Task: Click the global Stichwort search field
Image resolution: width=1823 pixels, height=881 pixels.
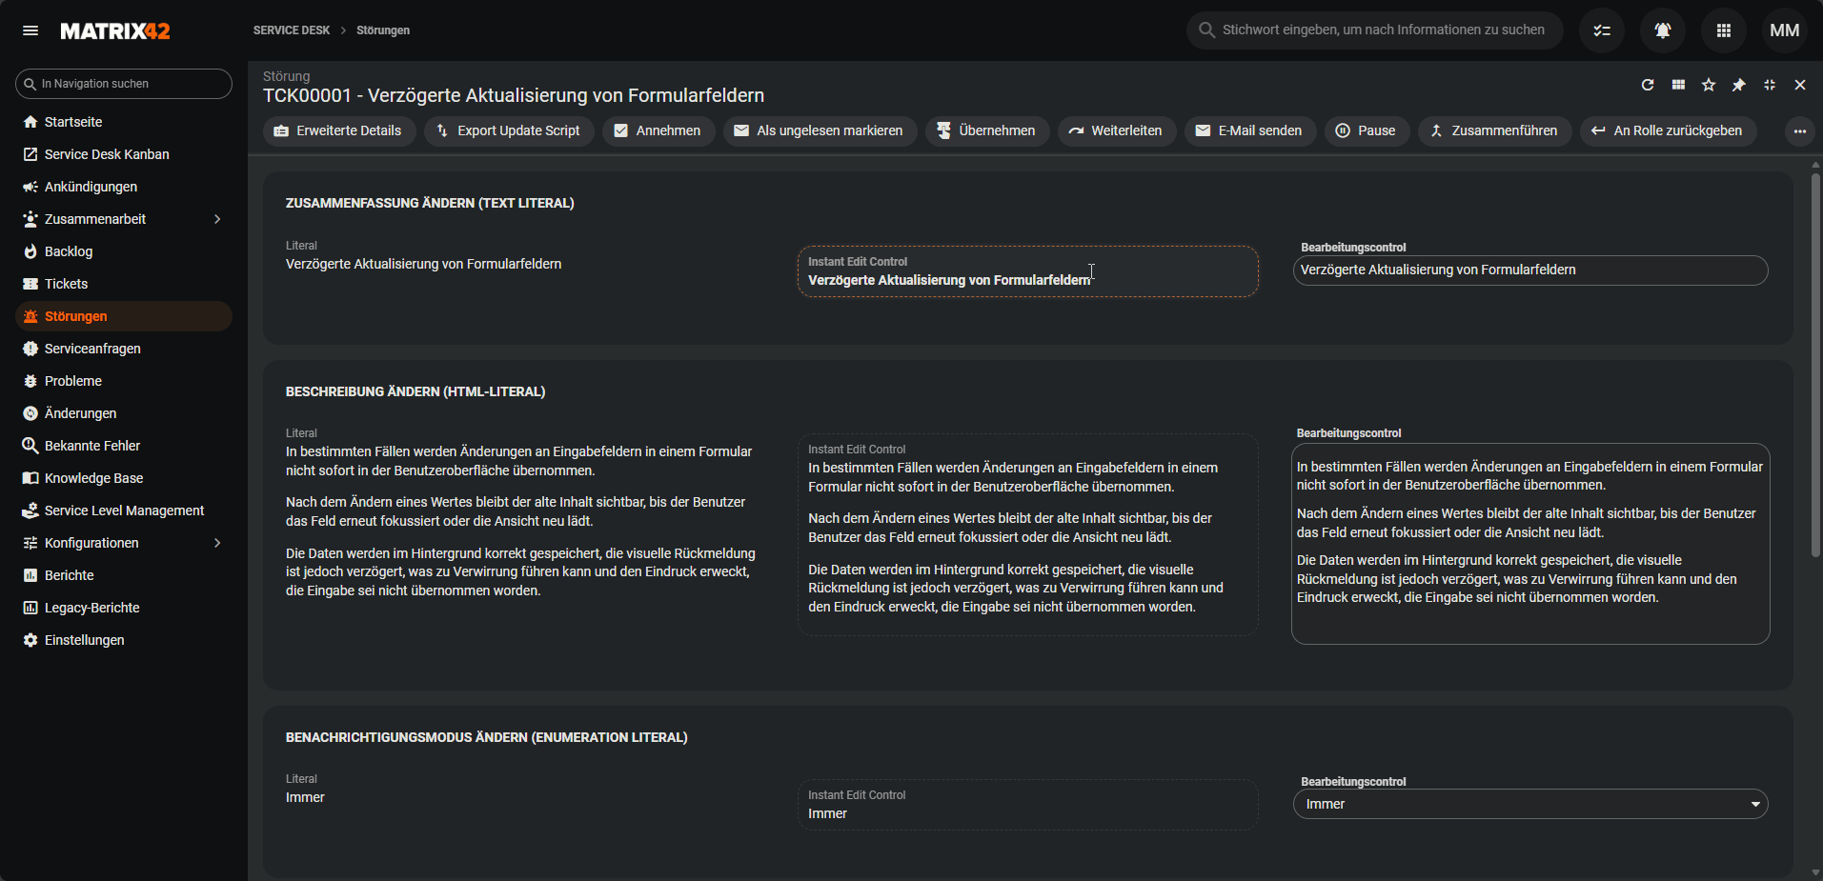Action: coord(1382,30)
